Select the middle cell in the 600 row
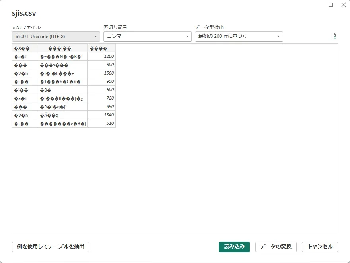This screenshot has width=350, height=263. pos(63,90)
